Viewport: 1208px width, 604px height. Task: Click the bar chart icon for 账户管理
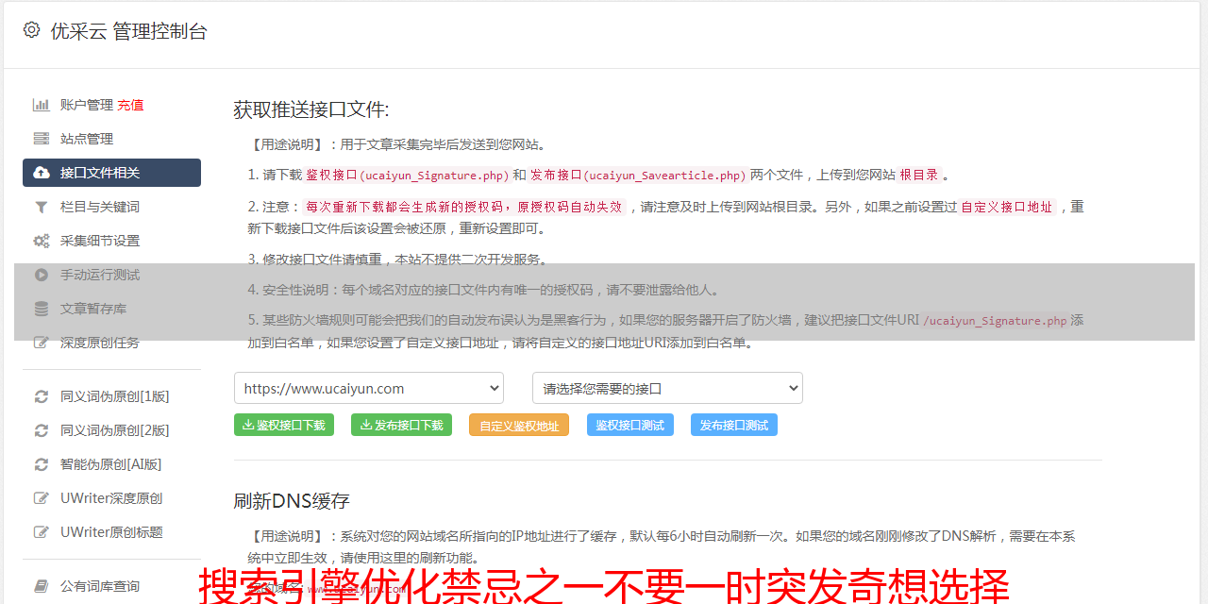pyautogui.click(x=42, y=105)
